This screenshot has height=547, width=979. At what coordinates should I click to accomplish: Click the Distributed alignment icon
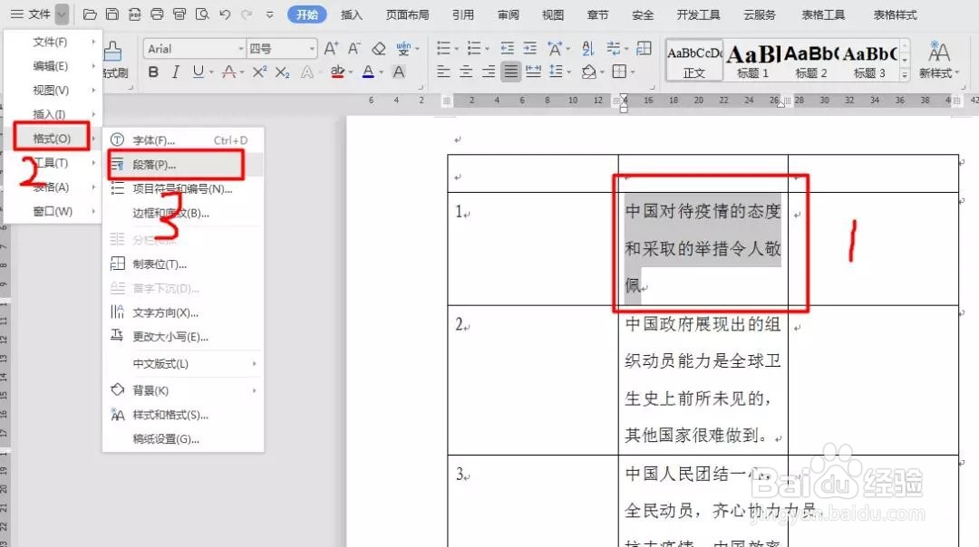(533, 72)
